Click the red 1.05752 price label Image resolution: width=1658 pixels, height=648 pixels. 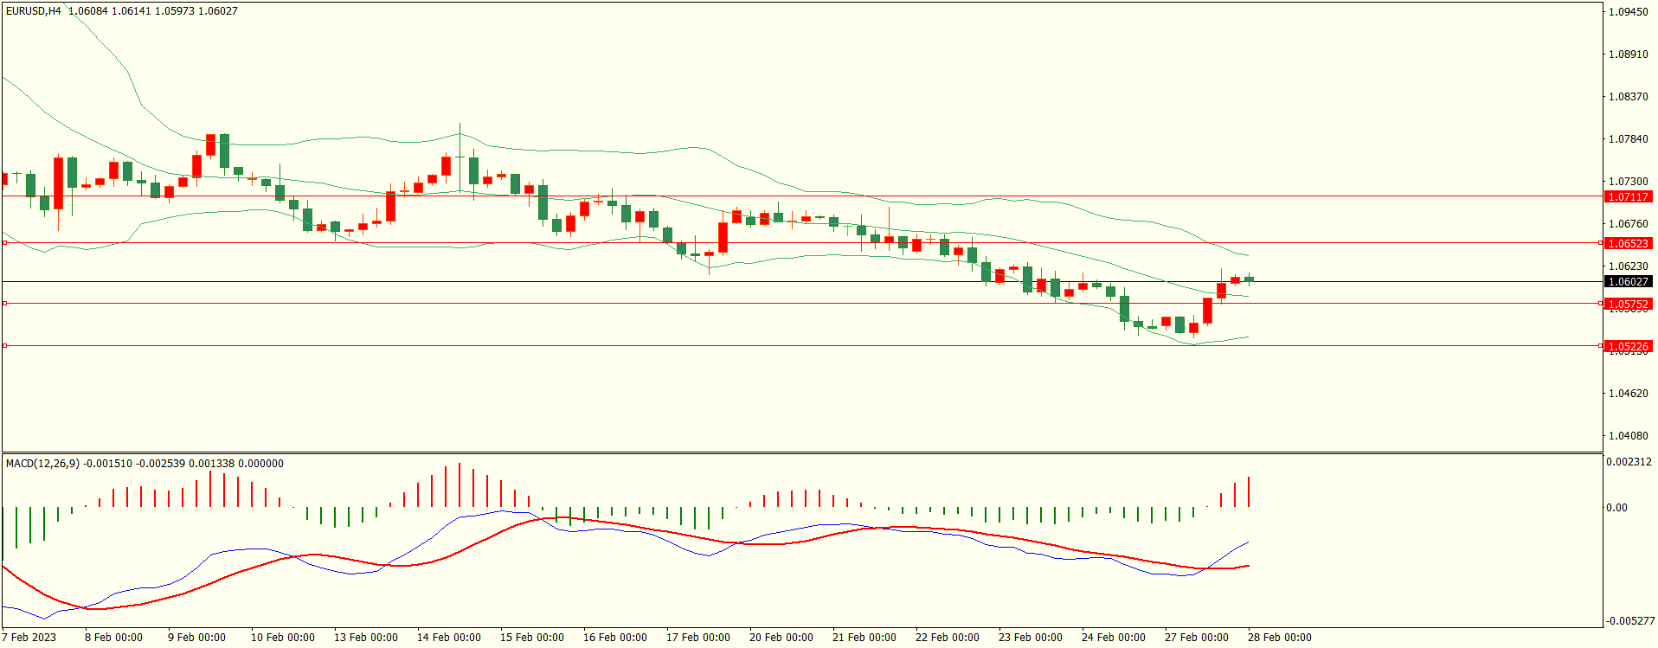pyautogui.click(x=1628, y=305)
